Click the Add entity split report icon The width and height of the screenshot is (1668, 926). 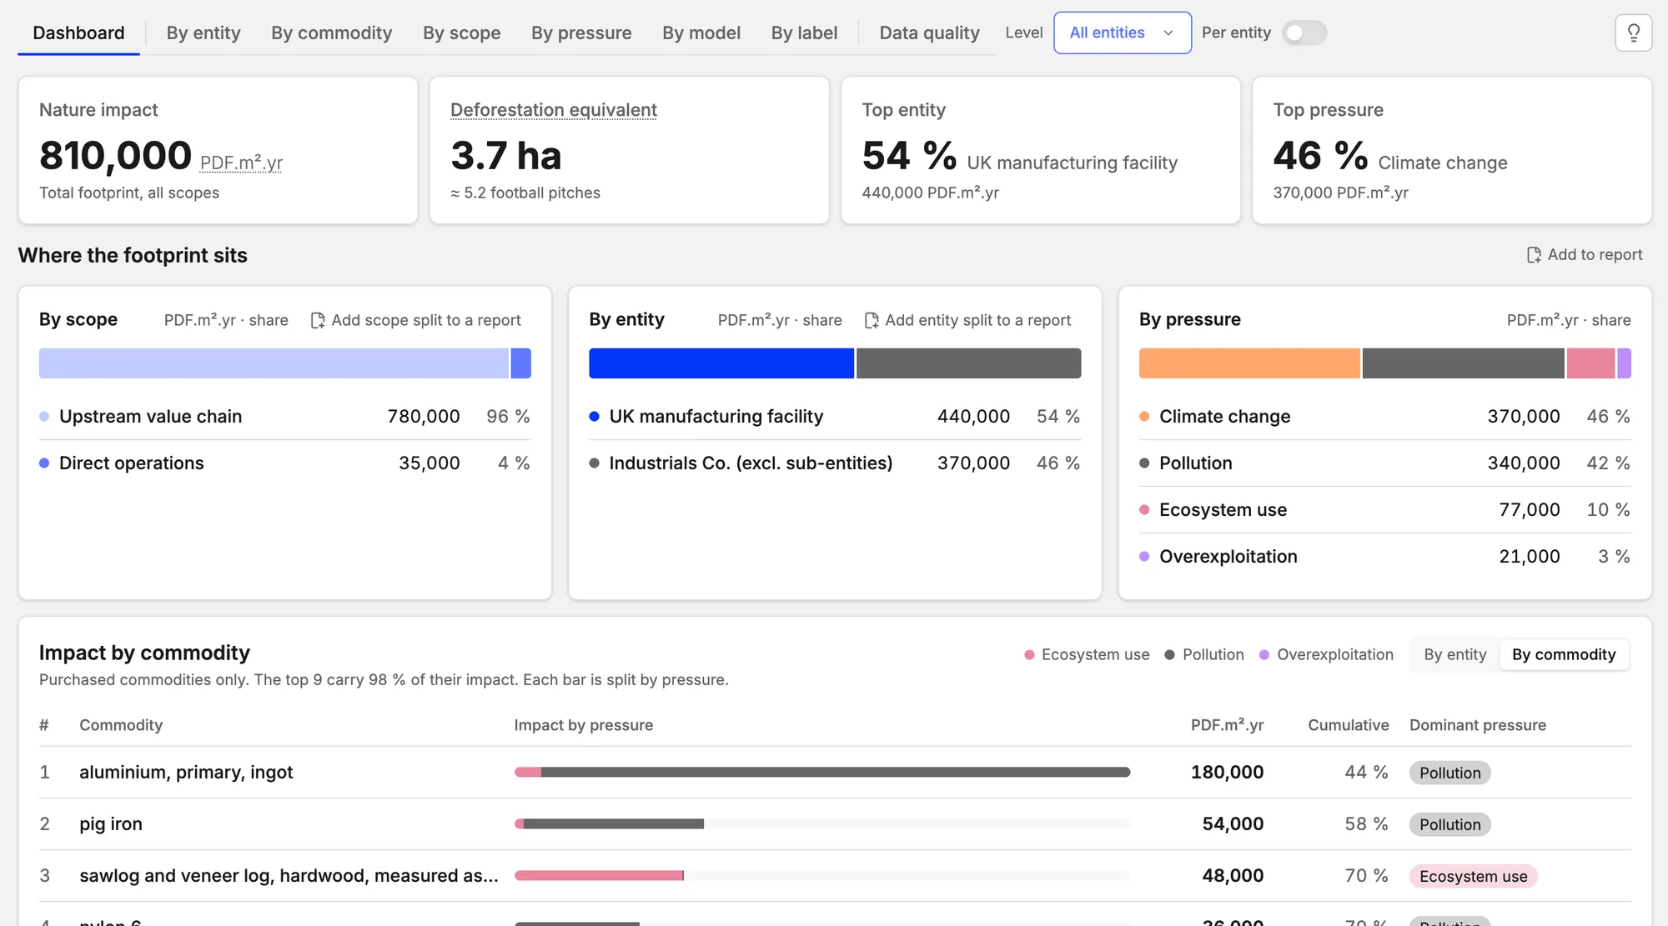[872, 320]
